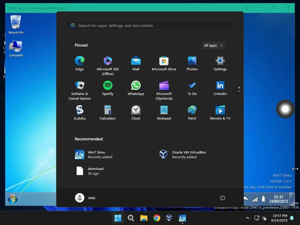Launch the Photos app

192,64
